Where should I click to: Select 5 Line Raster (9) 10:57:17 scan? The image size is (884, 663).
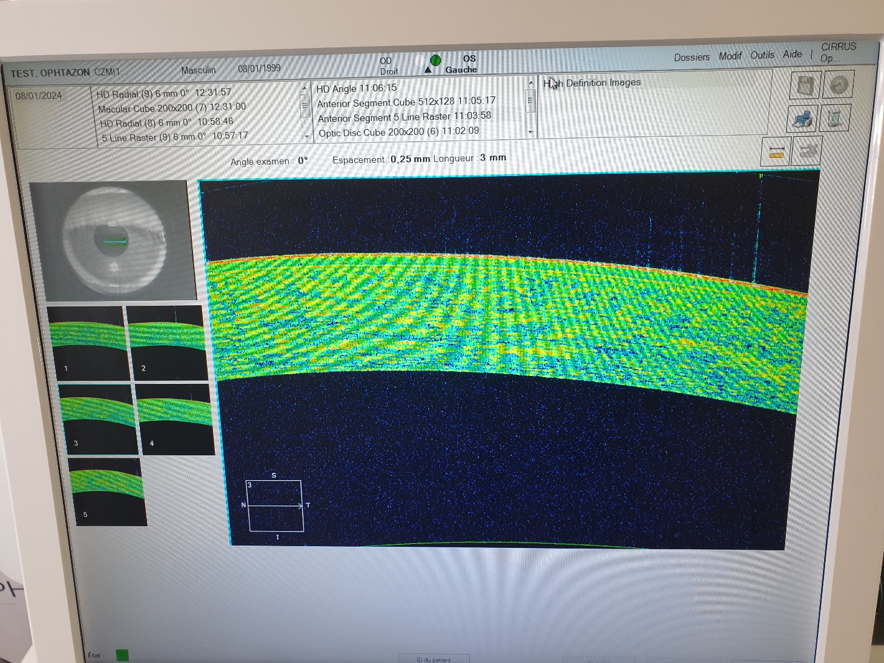point(175,137)
